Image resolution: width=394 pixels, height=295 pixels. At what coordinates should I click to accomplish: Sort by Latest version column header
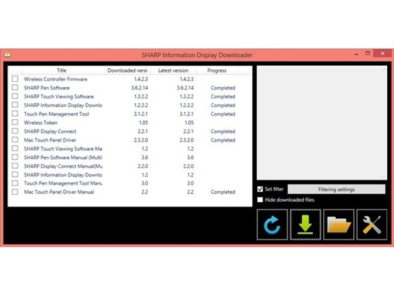click(x=173, y=71)
